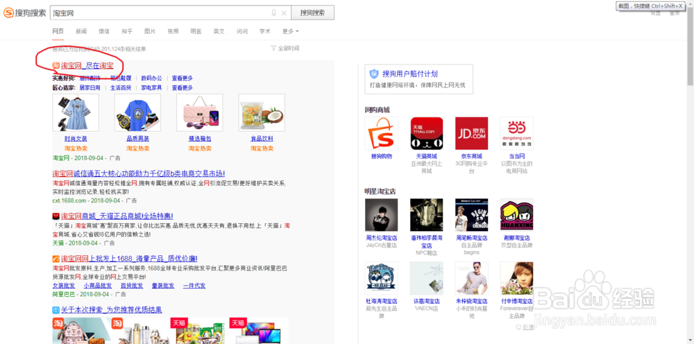Click the 生活百货 sublink
The image size is (694, 344).
121,87
